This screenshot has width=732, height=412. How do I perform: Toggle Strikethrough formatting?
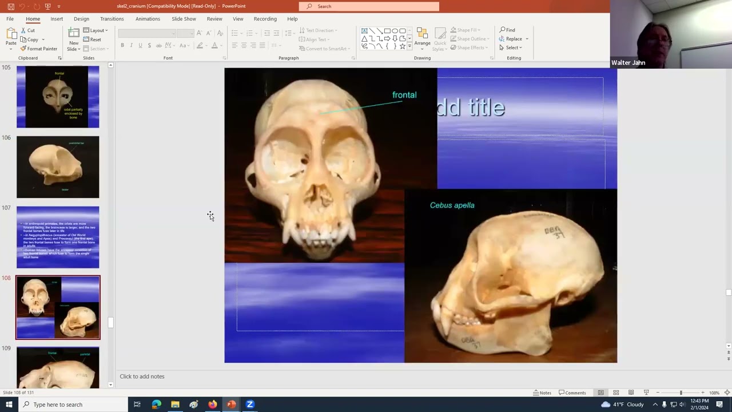point(158,45)
